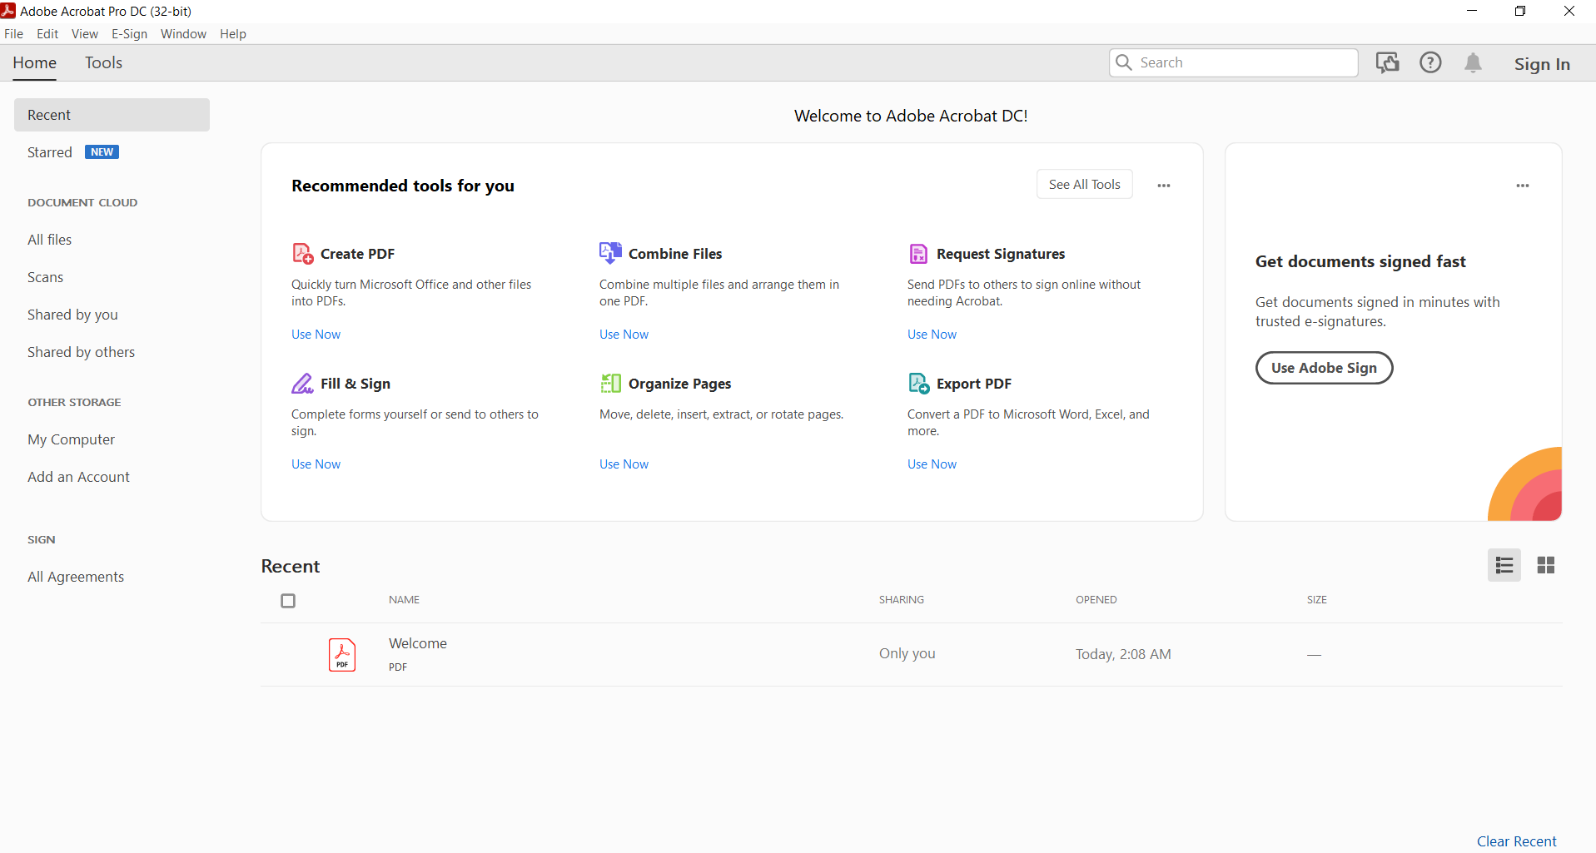Switch Recent files to grid view
The image size is (1596, 853).
pos(1545,566)
